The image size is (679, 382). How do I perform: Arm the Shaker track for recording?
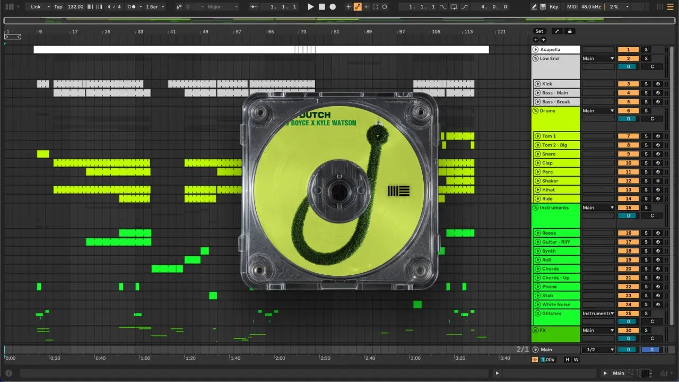pyautogui.click(x=658, y=181)
